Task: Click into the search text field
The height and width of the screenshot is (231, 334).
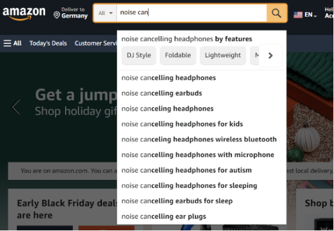Action: click(192, 13)
